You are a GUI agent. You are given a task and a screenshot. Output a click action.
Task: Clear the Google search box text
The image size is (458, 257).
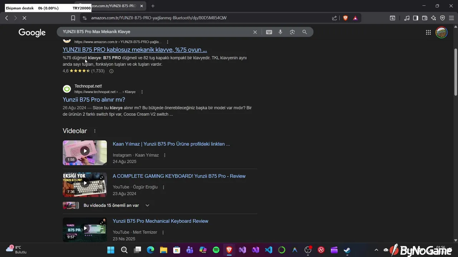(x=255, y=32)
